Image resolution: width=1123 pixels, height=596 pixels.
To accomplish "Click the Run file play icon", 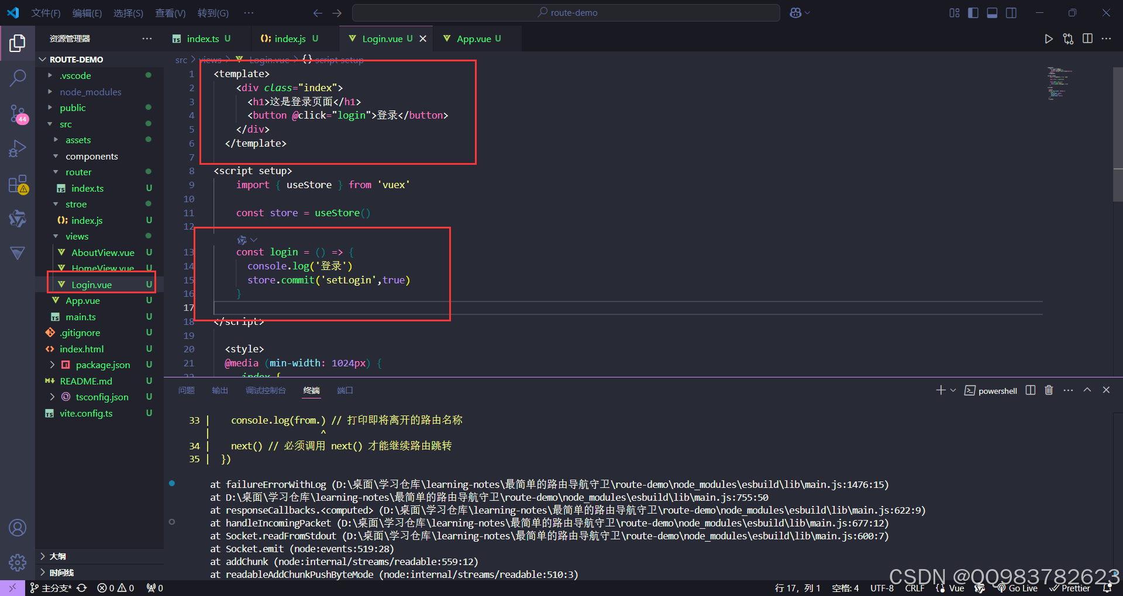I will tap(1048, 39).
